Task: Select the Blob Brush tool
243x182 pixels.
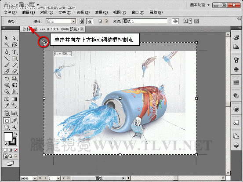Action: pyautogui.click(x=6, y=71)
